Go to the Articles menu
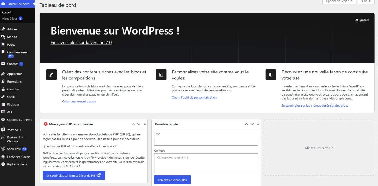The width and height of the screenshot is (378, 186). coord(12,29)
